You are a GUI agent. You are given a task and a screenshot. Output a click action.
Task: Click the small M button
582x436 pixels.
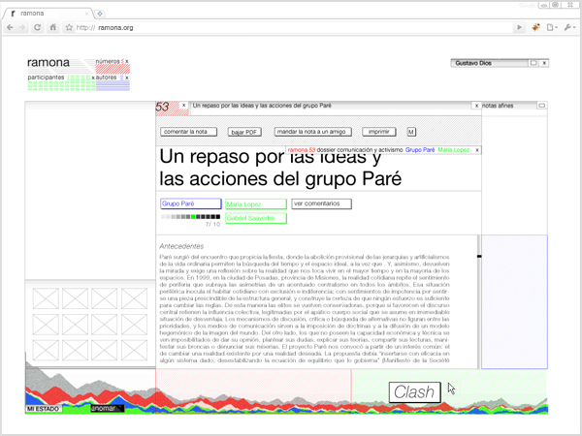411,132
